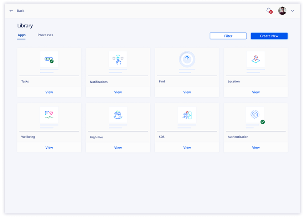View the Find app
This screenshot has height=217, width=305.
coord(187,92)
